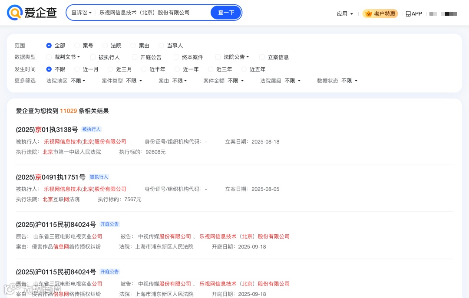This screenshot has width=469, height=298.
Task: Expand the 法院地区 filter dropdown
Action: pos(78,81)
